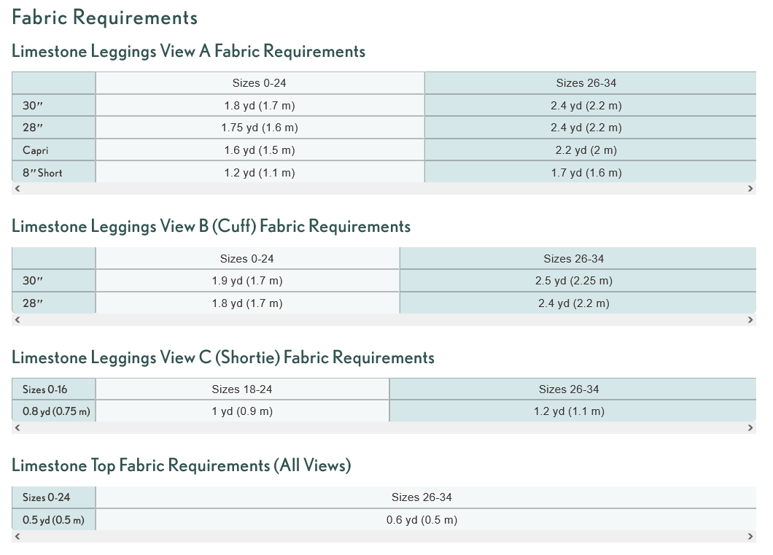This screenshot has width=773, height=555.
Task: Select 'Sizes 18-24' column header in Shortie table
Action: 242,389
